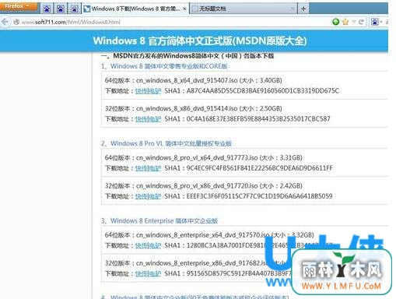Click the site identity globe icon
The height and width of the screenshot is (299, 396).
click(x=16, y=22)
